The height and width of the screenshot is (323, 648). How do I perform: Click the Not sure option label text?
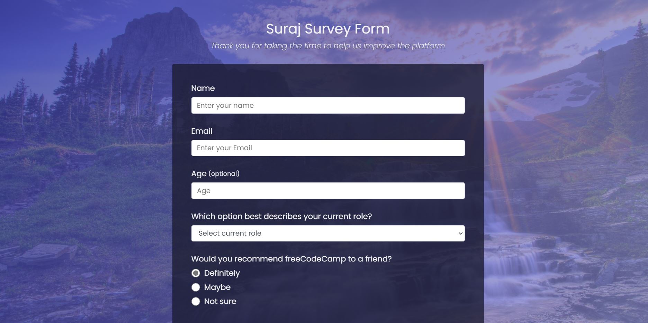coord(220,302)
